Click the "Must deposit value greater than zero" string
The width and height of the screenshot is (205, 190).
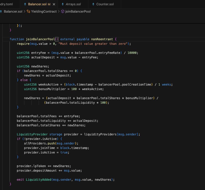pyautogui.click(x=93, y=44)
